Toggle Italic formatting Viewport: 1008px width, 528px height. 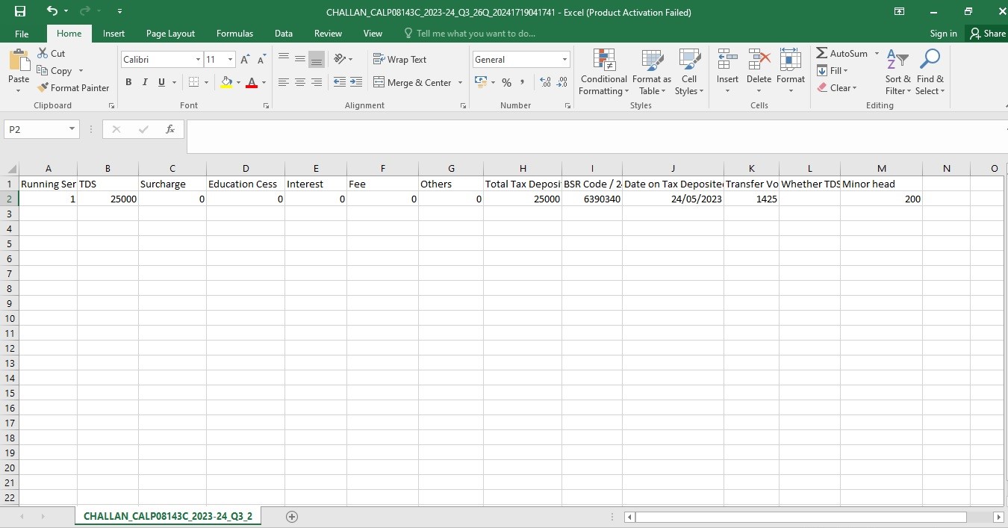145,82
